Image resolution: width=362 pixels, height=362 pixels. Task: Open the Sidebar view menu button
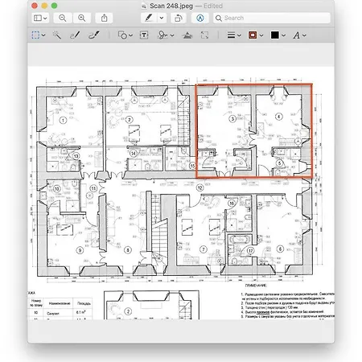click(x=40, y=18)
